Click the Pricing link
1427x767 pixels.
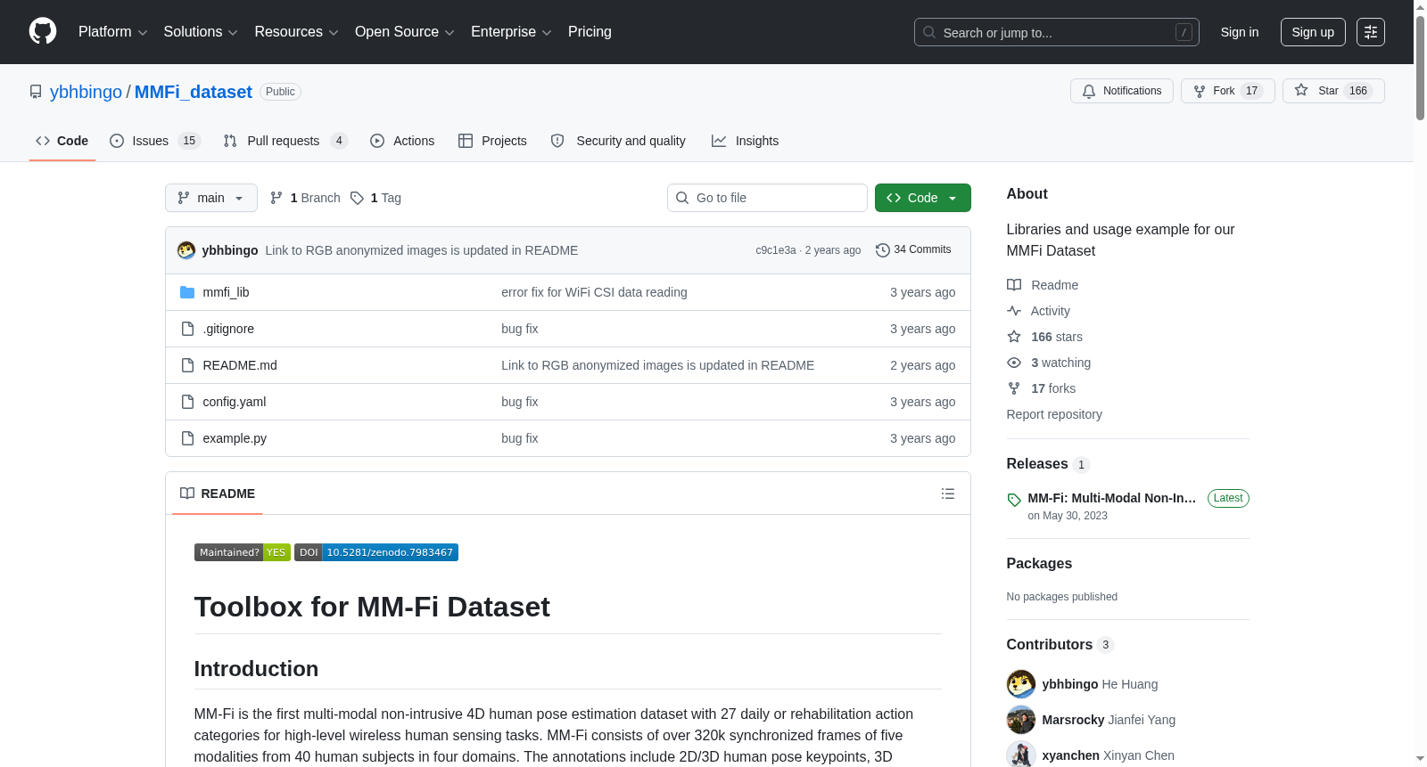pos(590,32)
